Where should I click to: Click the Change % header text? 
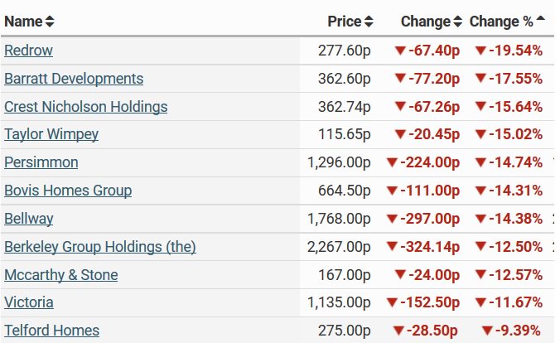click(x=501, y=22)
